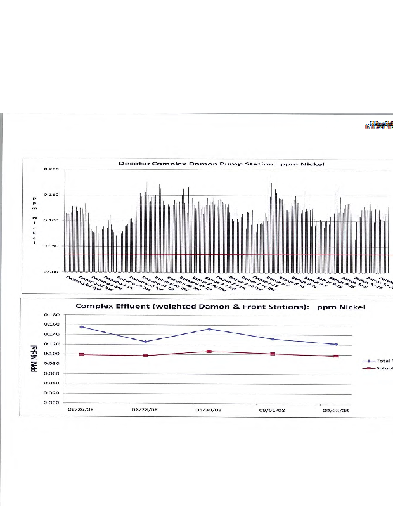Image resolution: width=393 pixels, height=507 pixels.
Task: Select the Total data point on 08/30/08
Action: pyautogui.click(x=209, y=329)
